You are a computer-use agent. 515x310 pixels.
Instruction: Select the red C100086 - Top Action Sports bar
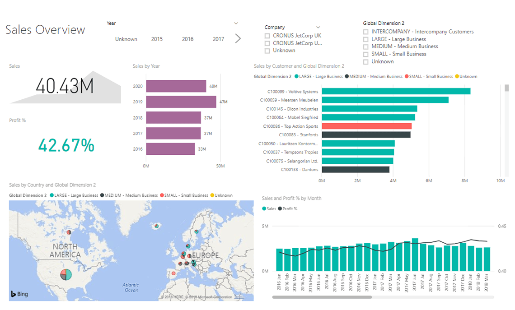366,126
